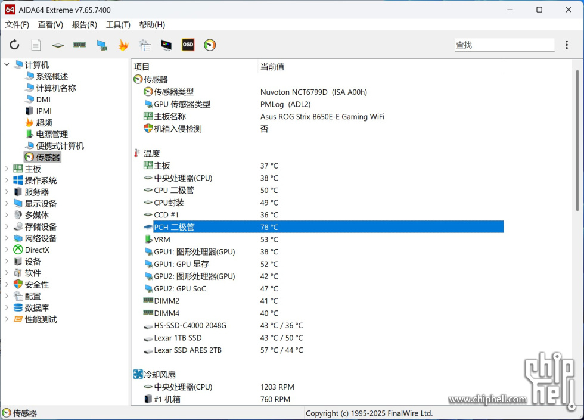Expand the 主板 tree node
The height and width of the screenshot is (420, 584).
click(x=7, y=169)
